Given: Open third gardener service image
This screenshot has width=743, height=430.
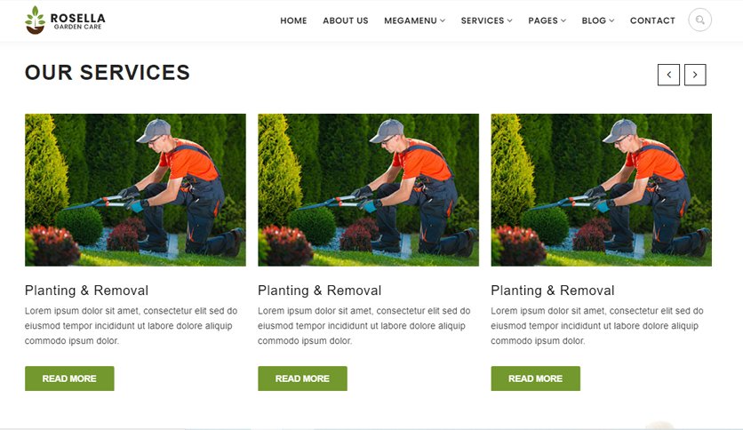Looking at the screenshot, I should click(x=602, y=190).
